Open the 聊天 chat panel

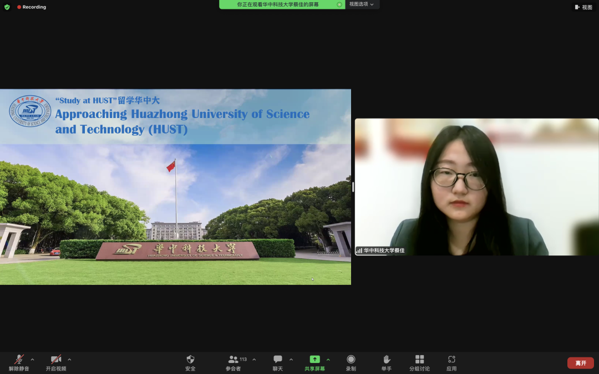point(278,362)
